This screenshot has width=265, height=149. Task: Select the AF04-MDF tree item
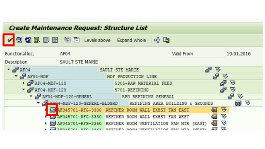point(38,77)
